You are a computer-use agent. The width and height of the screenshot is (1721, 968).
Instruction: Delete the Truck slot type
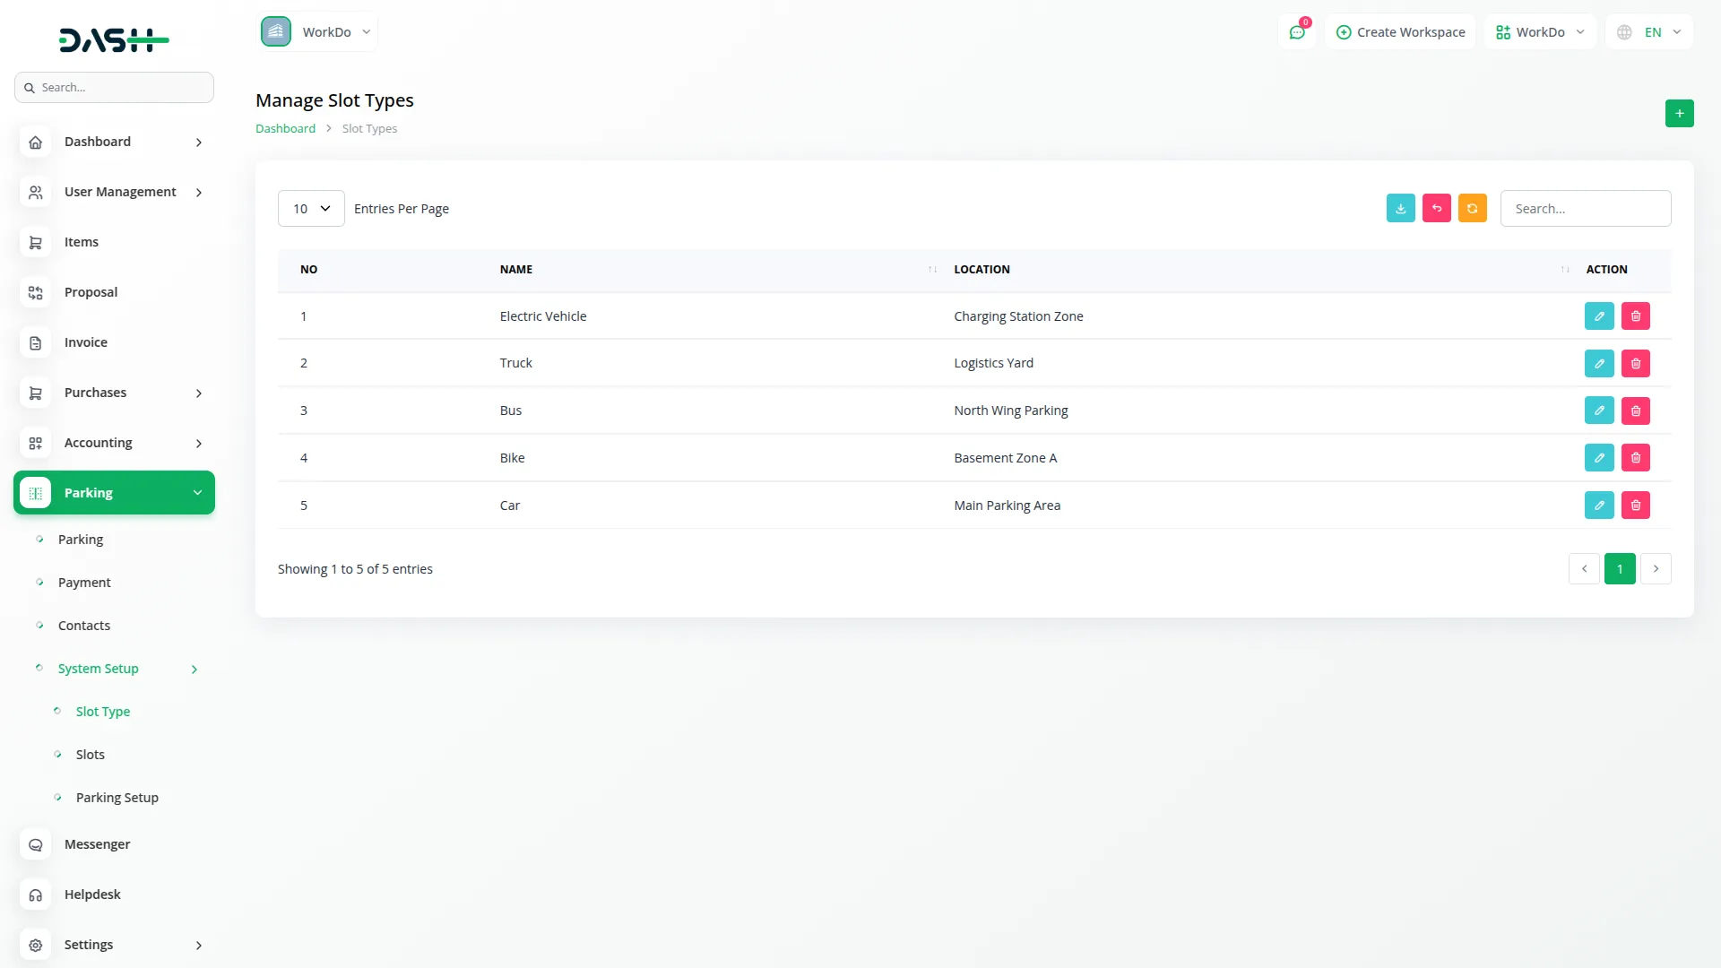click(1635, 364)
